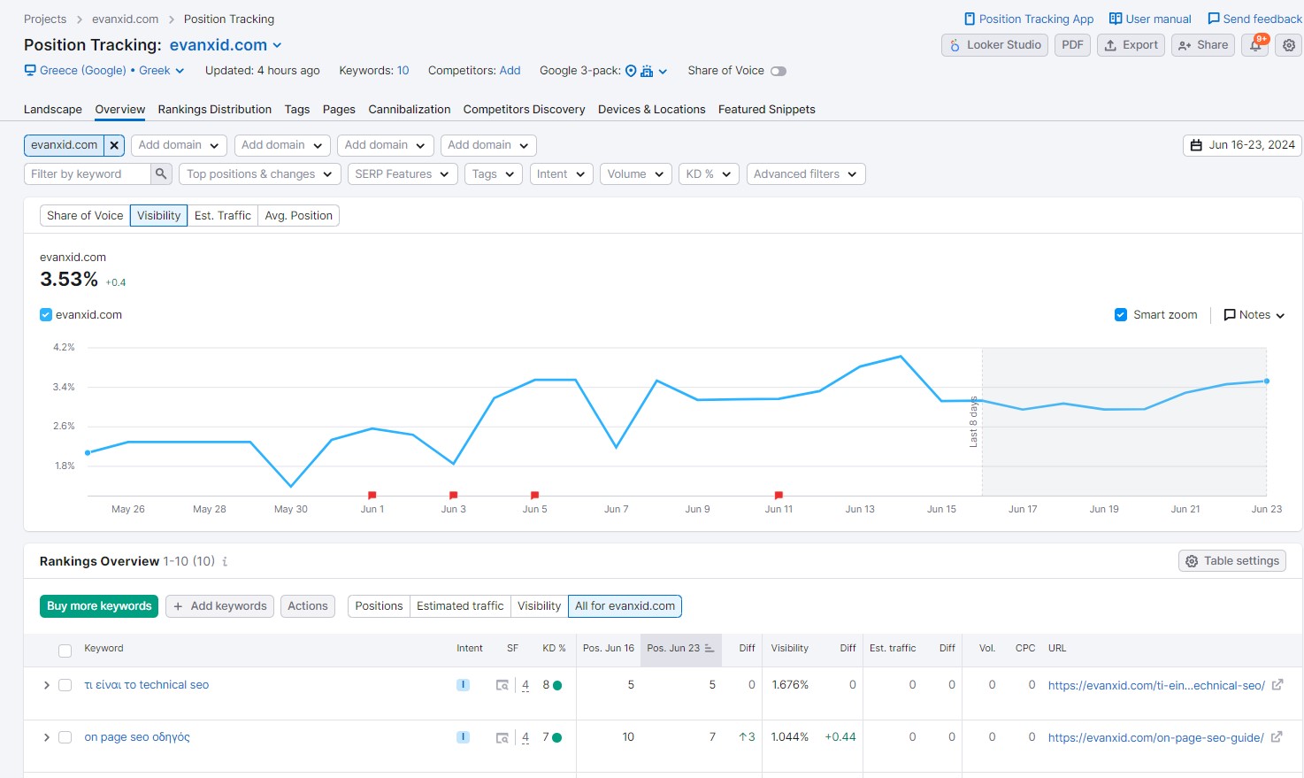
Task: Open settings gear in top right
Action: tap(1289, 45)
